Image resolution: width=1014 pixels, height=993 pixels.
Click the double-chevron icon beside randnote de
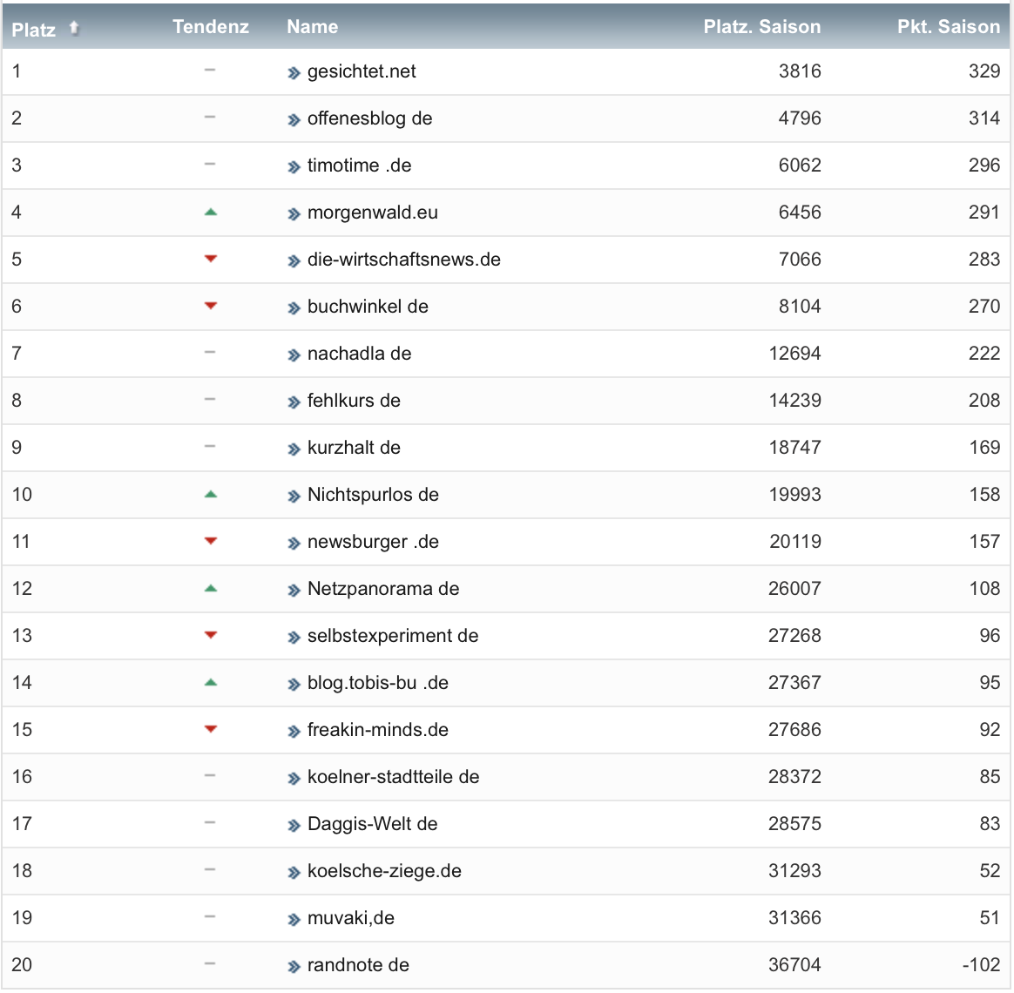coord(294,967)
